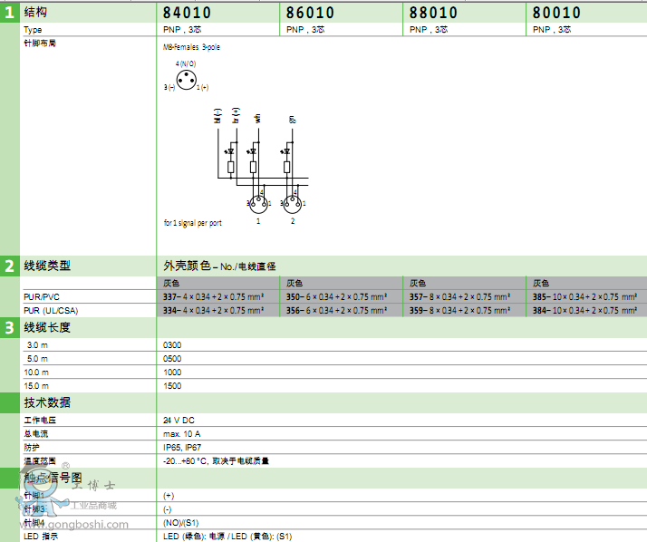Image resolution: width=647 pixels, height=542 pixels.
Task: Click the green section 3 number badge
Action: (x=9, y=328)
